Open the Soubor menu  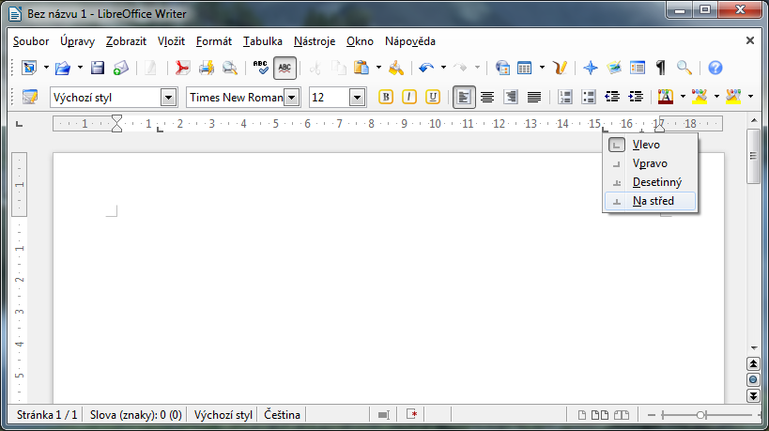tap(31, 41)
